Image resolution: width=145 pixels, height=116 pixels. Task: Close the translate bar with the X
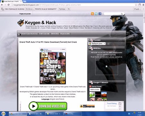(143, 9)
